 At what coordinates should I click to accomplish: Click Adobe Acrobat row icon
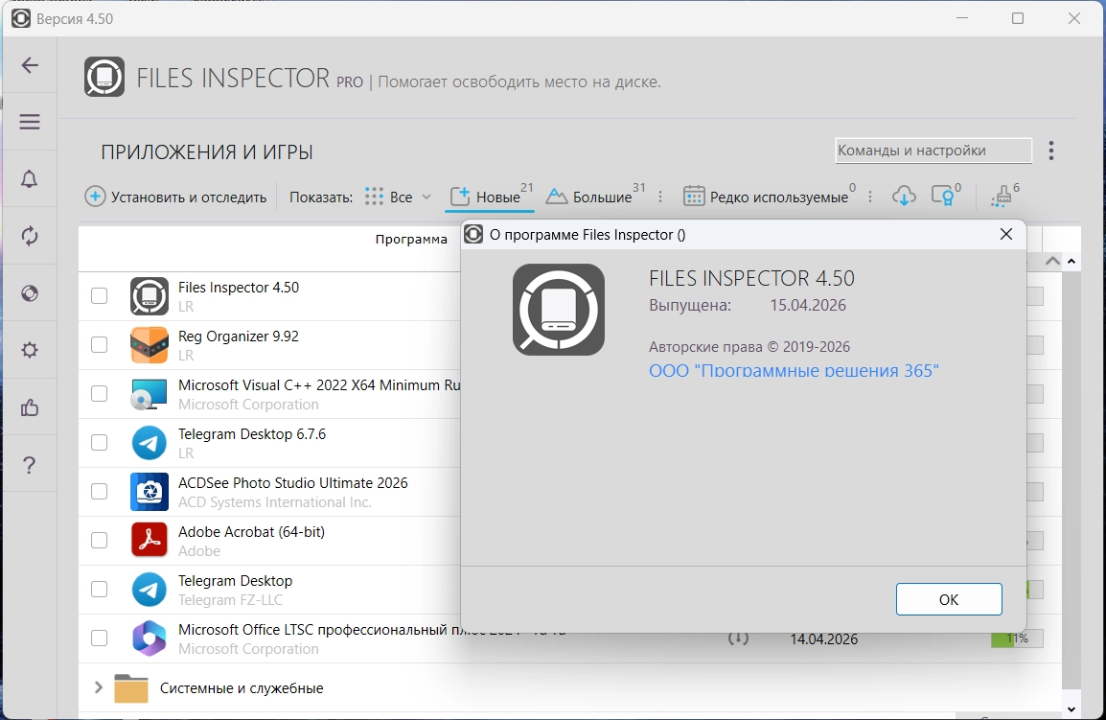150,540
